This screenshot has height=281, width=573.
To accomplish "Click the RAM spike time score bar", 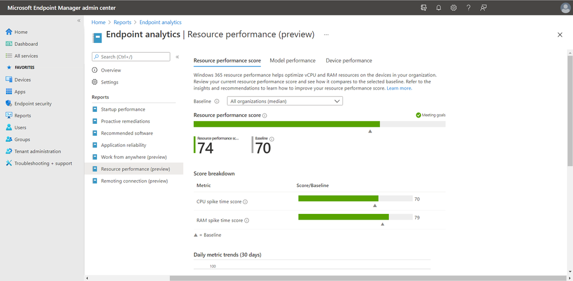I will pyautogui.click(x=355, y=217).
